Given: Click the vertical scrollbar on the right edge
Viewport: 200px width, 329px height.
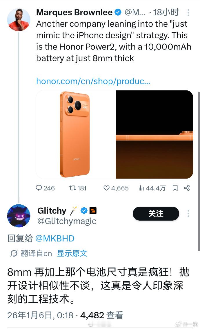Looking at the screenshot, I should (199, 171).
